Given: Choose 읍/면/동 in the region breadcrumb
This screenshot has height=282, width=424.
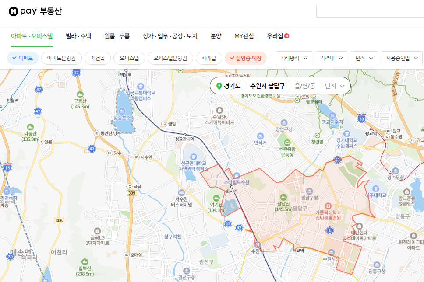Looking at the screenshot, I should 305,86.
